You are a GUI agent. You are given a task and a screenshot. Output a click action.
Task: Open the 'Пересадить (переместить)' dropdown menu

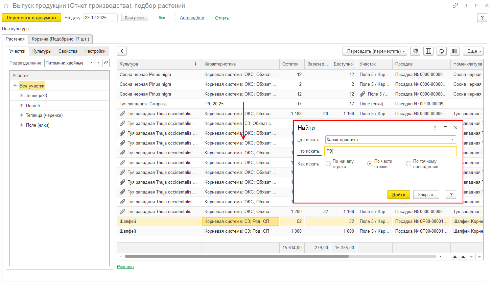coord(375,51)
